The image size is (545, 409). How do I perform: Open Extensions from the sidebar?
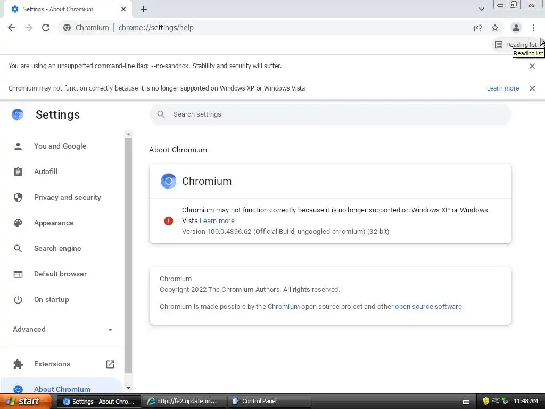(52, 364)
